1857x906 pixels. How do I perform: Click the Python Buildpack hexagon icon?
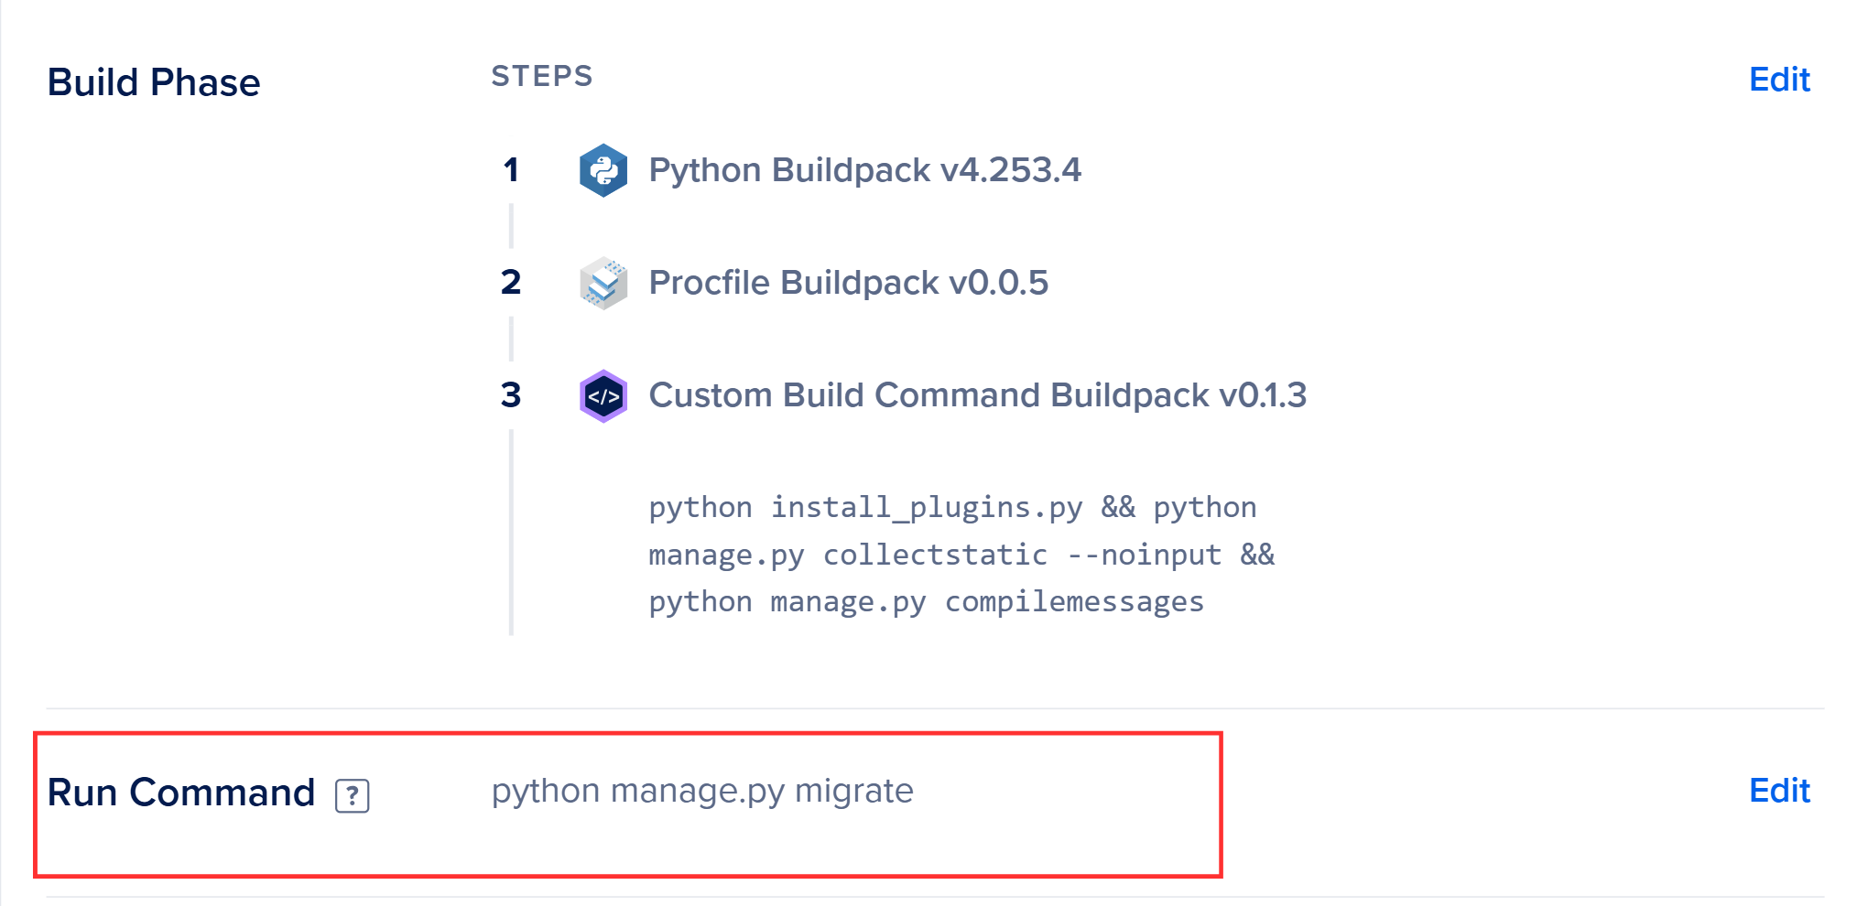click(x=603, y=170)
